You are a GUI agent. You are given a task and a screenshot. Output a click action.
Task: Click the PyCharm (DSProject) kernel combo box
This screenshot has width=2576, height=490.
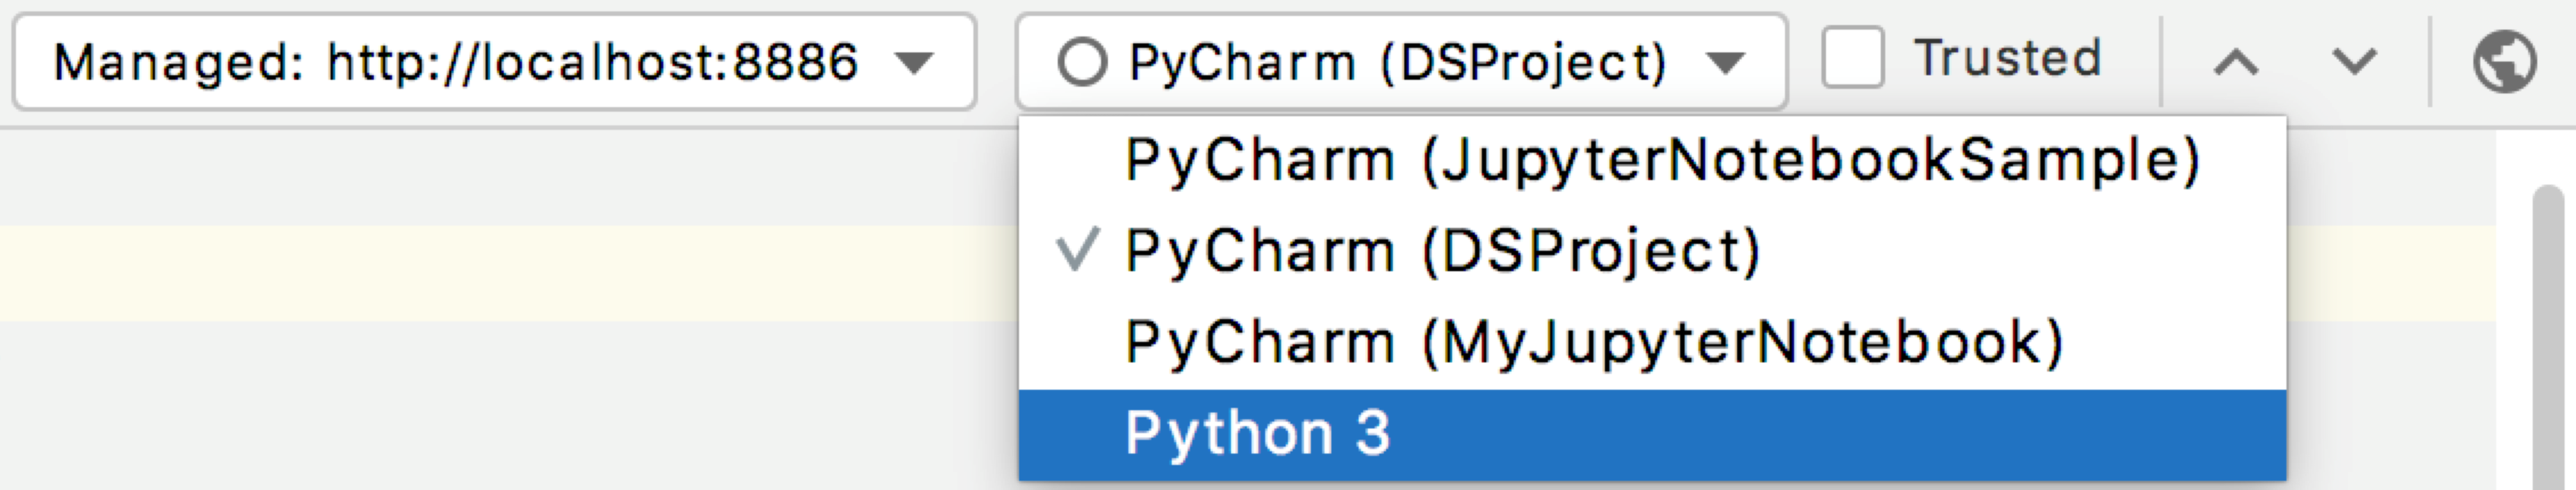coord(1397,62)
